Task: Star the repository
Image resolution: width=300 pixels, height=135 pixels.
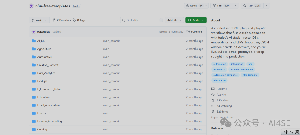Action: (252, 6)
